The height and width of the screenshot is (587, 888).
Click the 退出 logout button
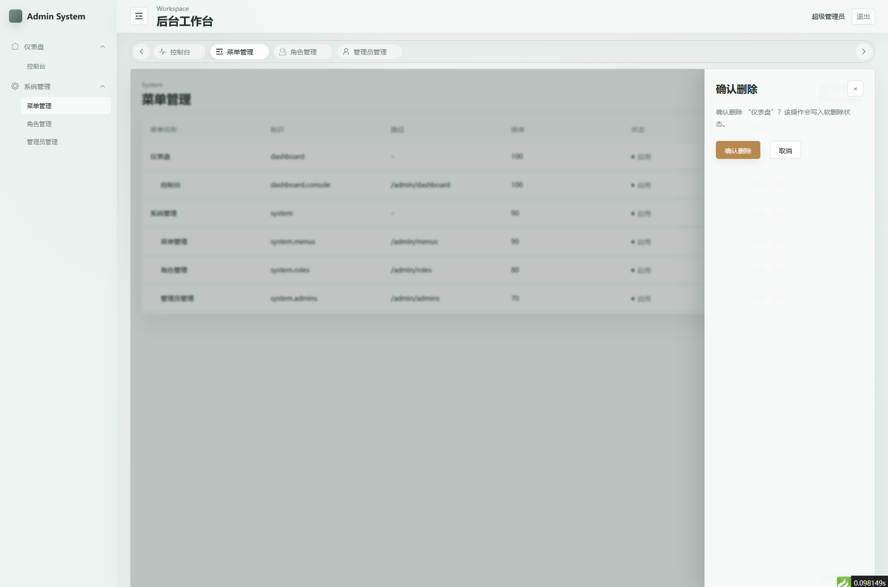[x=863, y=16]
